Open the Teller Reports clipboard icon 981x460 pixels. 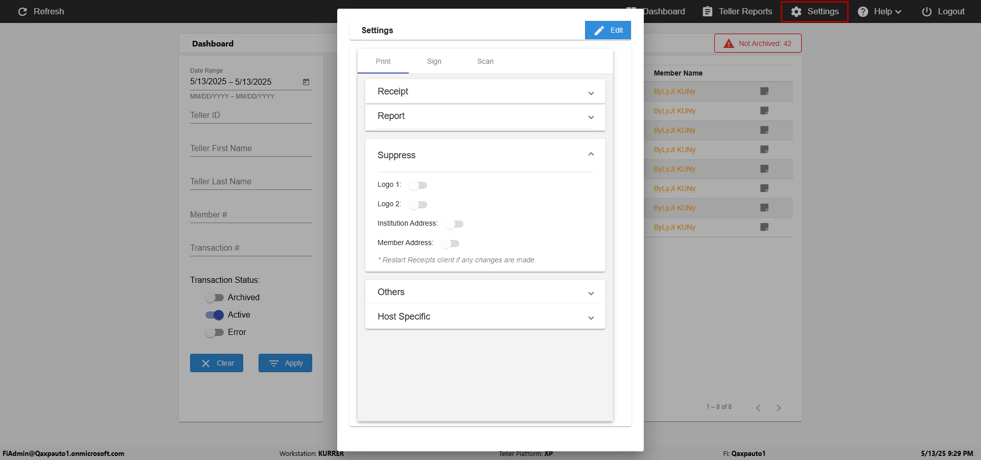click(707, 11)
